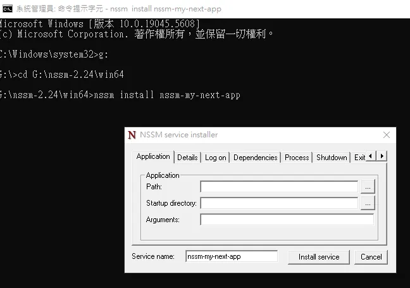Viewport: 410px width, 288px height.
Task: Click the 'Arguments:' label
Action: coord(163,220)
